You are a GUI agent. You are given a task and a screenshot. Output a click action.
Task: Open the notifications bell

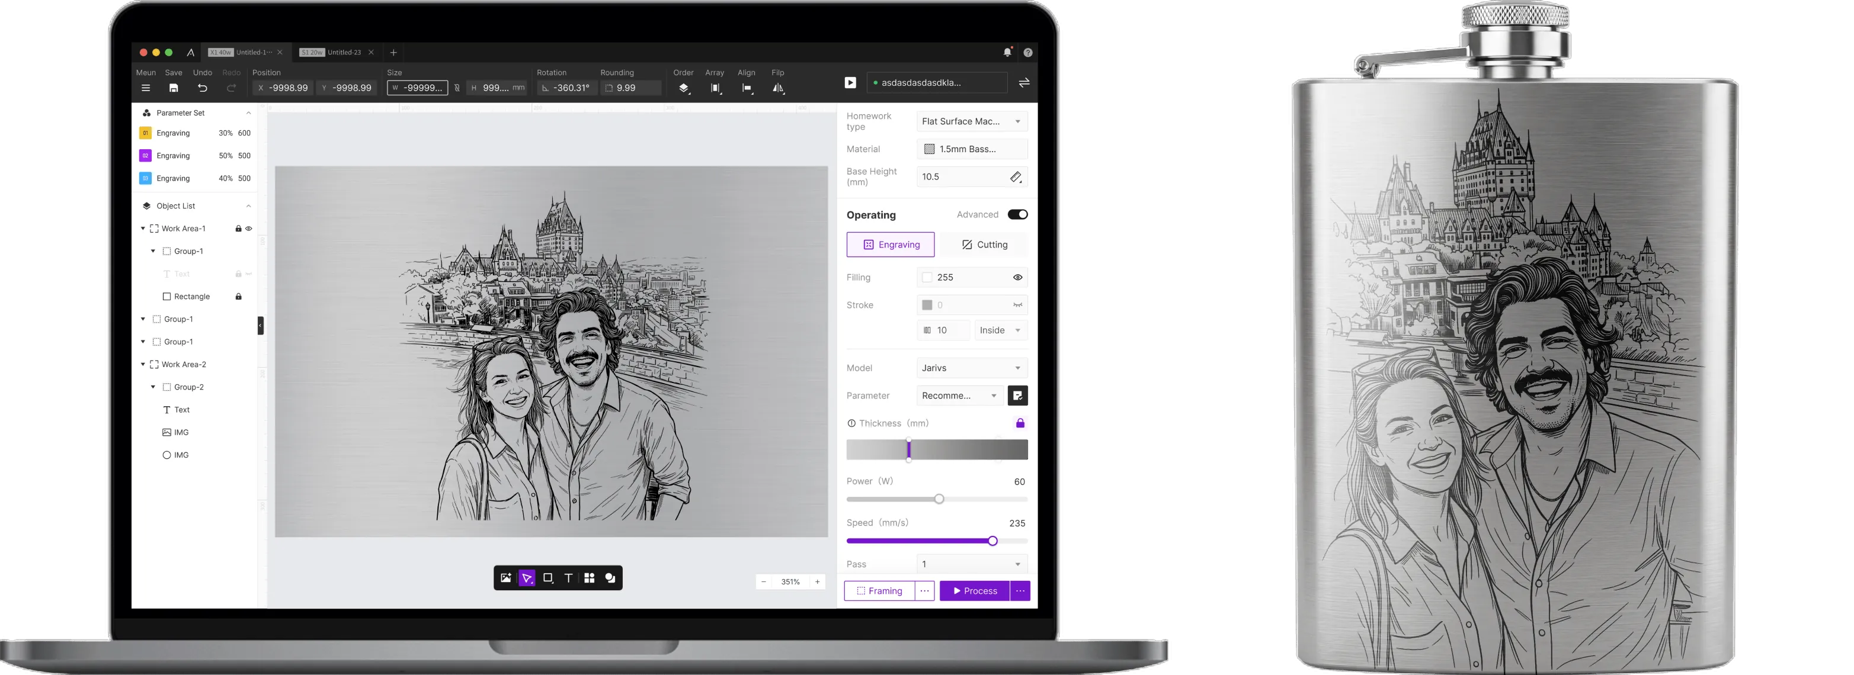(1007, 52)
